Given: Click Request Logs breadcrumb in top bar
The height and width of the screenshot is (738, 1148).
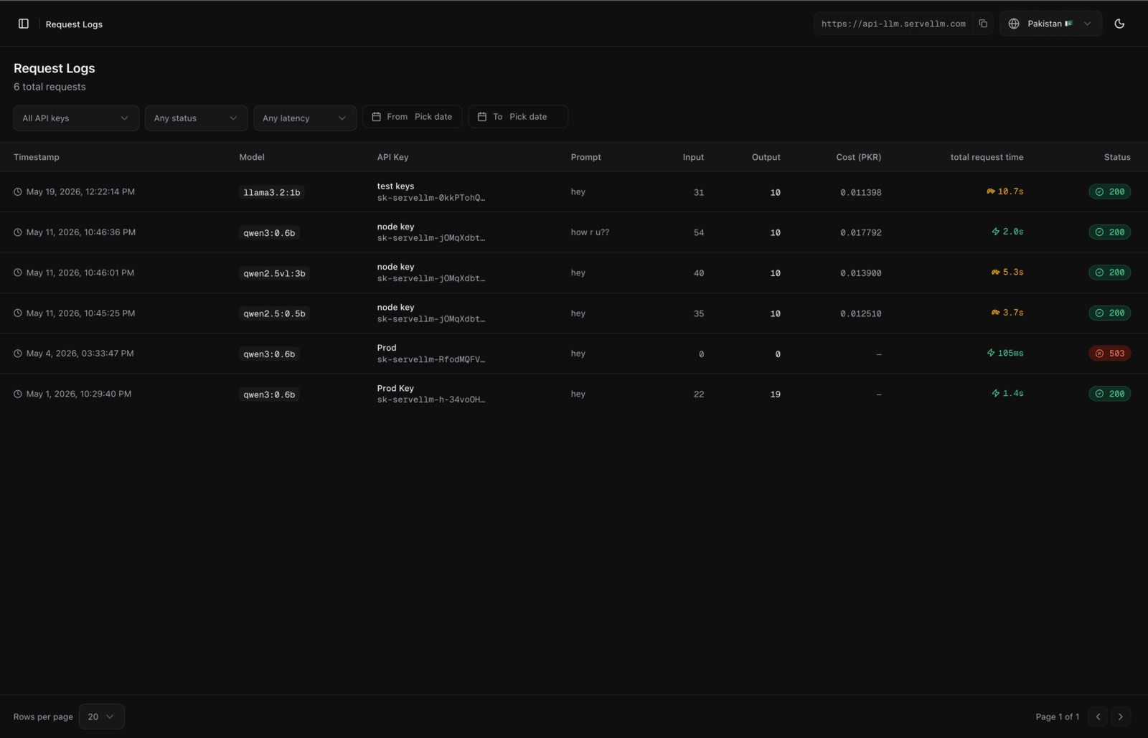Looking at the screenshot, I should click(x=74, y=24).
